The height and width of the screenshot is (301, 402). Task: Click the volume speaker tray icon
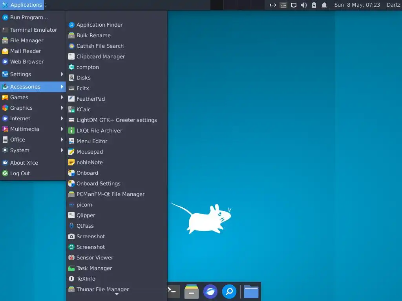[304, 5]
